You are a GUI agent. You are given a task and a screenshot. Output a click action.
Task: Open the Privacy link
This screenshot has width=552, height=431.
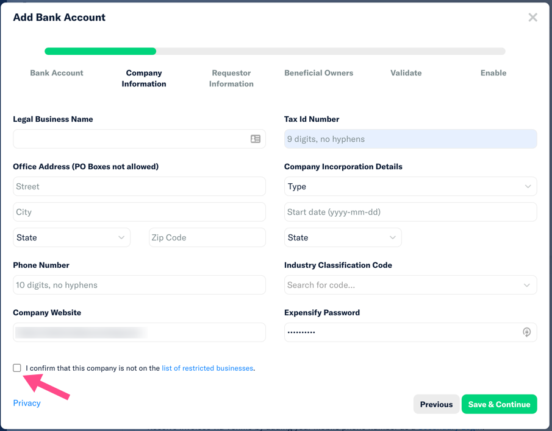point(27,402)
